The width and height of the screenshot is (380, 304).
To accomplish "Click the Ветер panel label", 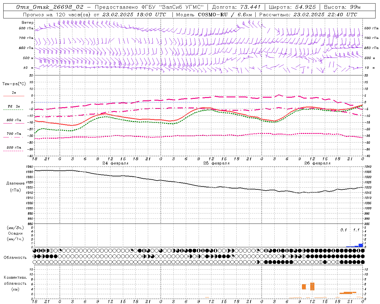I will pos(28,23).
